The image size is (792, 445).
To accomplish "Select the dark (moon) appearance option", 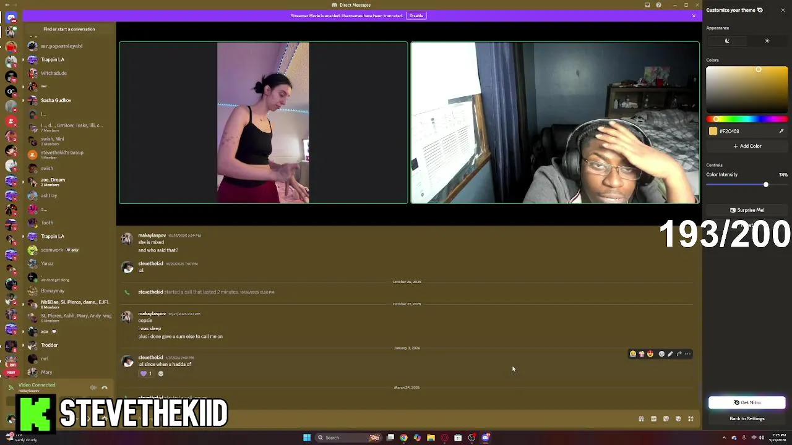I will point(727,41).
